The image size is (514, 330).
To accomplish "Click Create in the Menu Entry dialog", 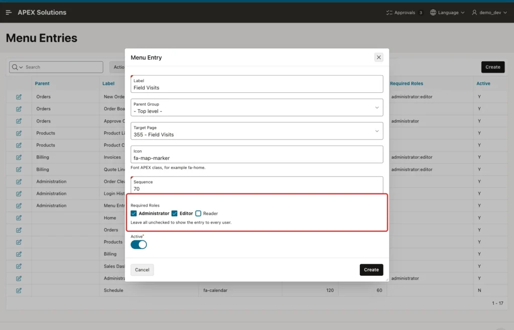I will [x=371, y=270].
